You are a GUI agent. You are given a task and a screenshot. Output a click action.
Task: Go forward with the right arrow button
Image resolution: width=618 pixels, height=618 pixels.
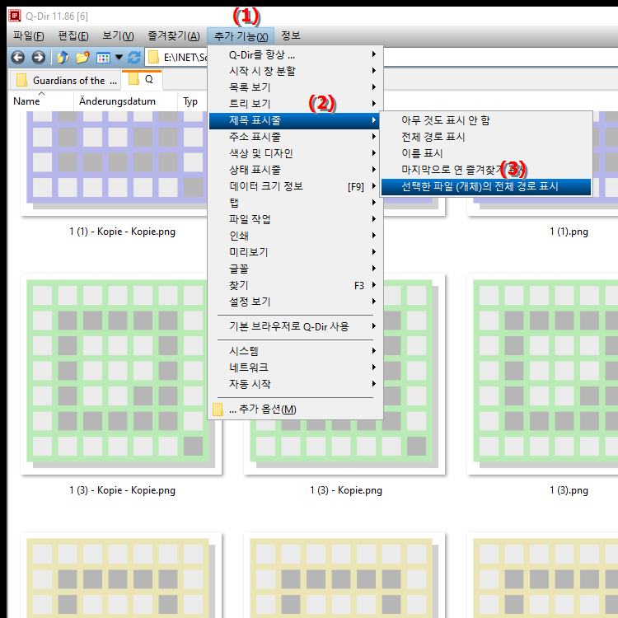click(38, 58)
